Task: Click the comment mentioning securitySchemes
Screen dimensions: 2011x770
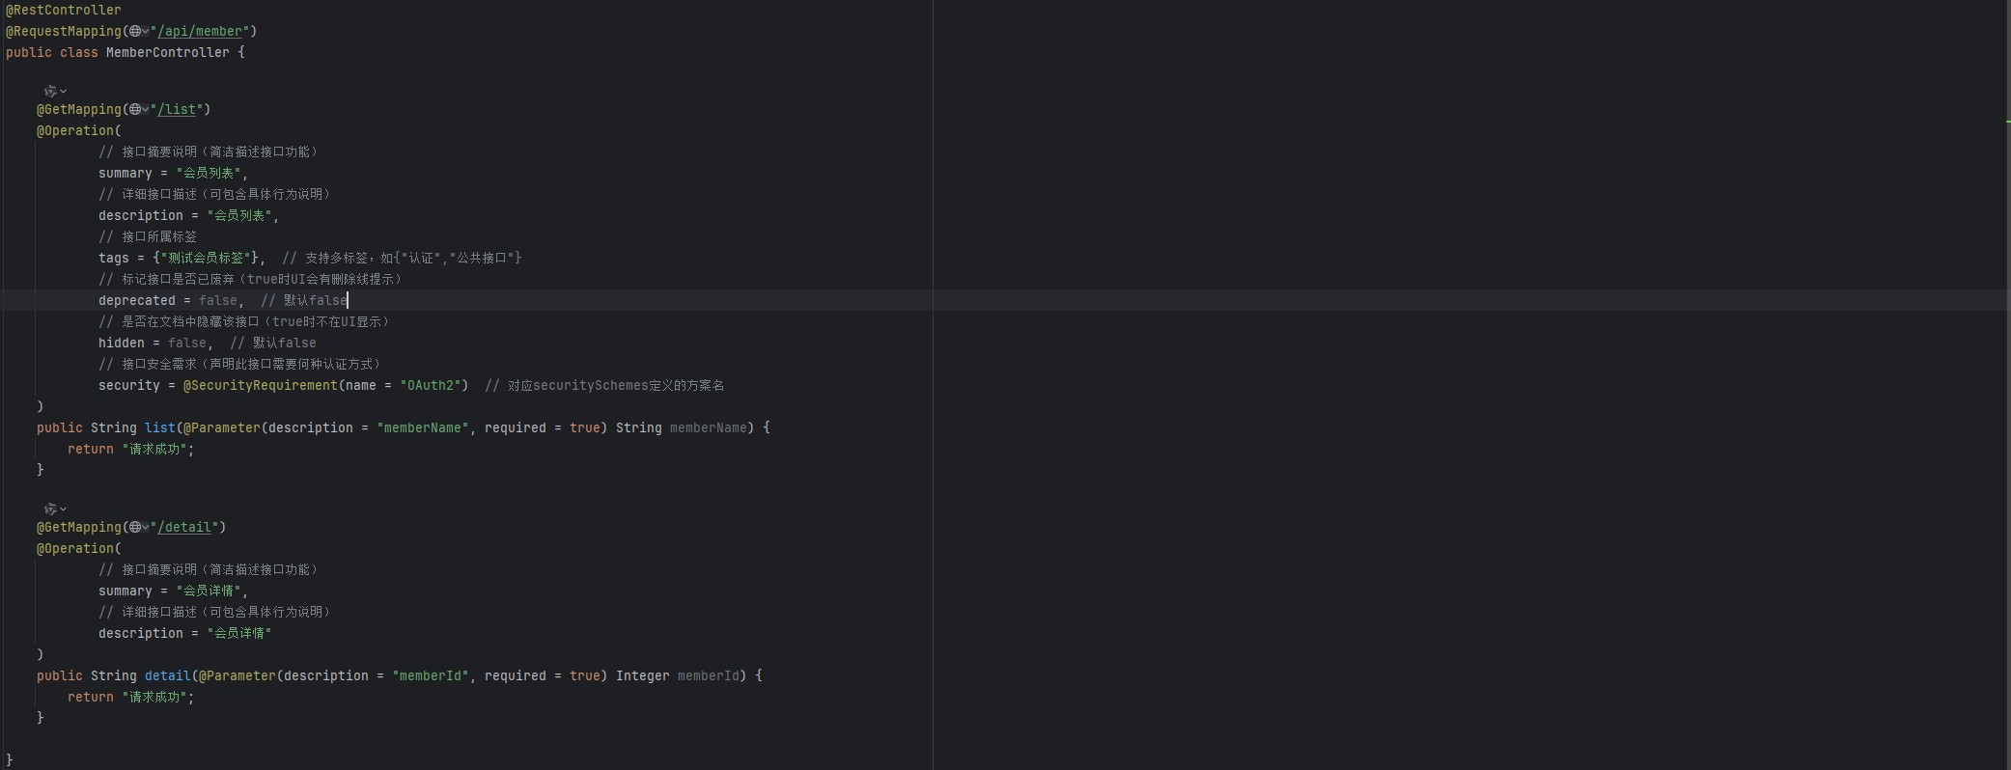Action: (604, 385)
